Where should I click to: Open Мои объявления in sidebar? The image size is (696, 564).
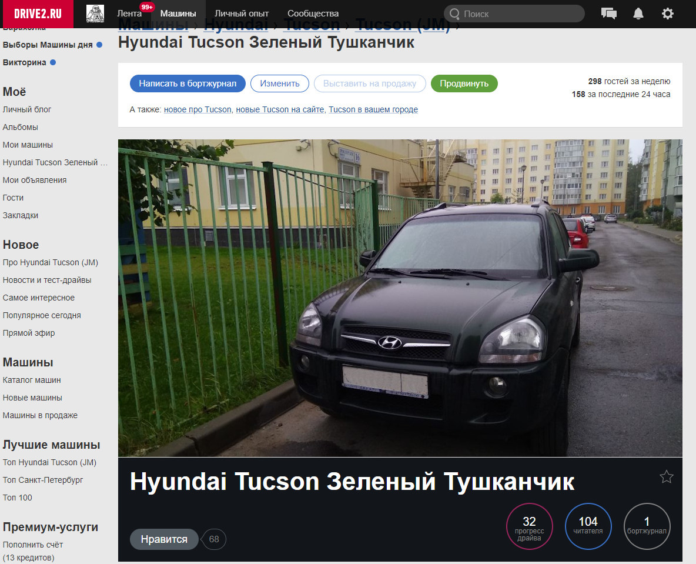[x=35, y=180]
